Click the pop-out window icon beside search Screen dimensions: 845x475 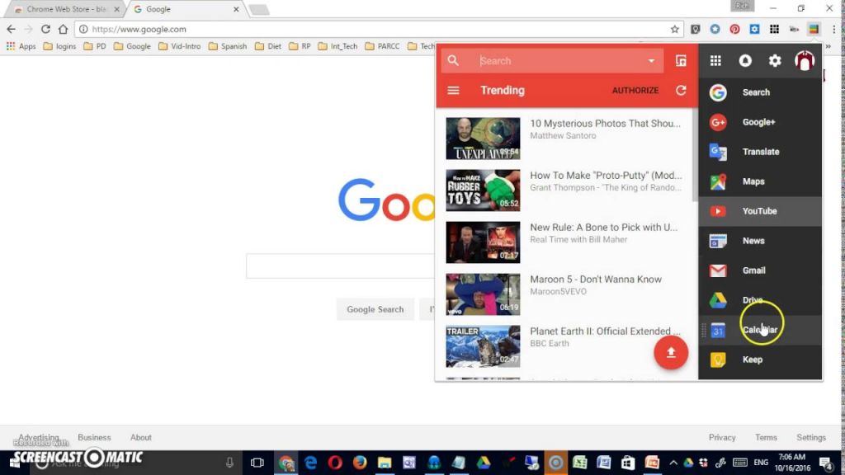(681, 61)
